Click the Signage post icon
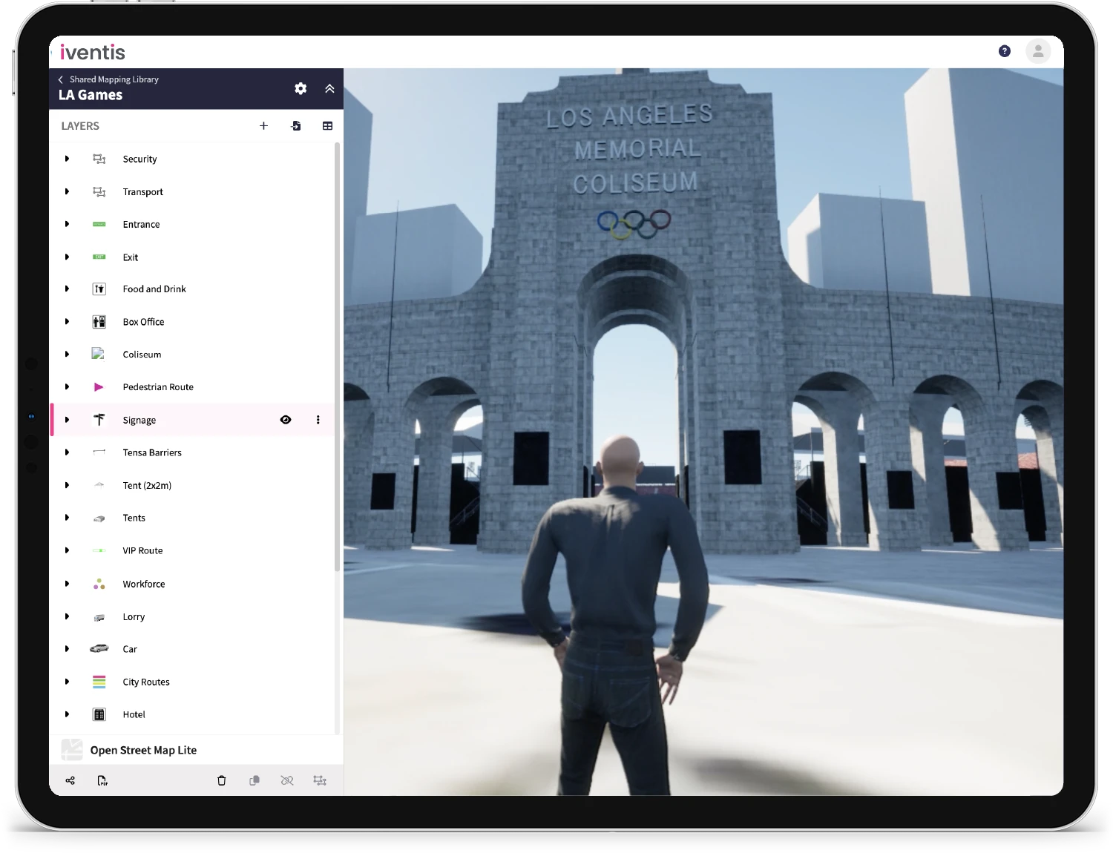 [x=99, y=420]
